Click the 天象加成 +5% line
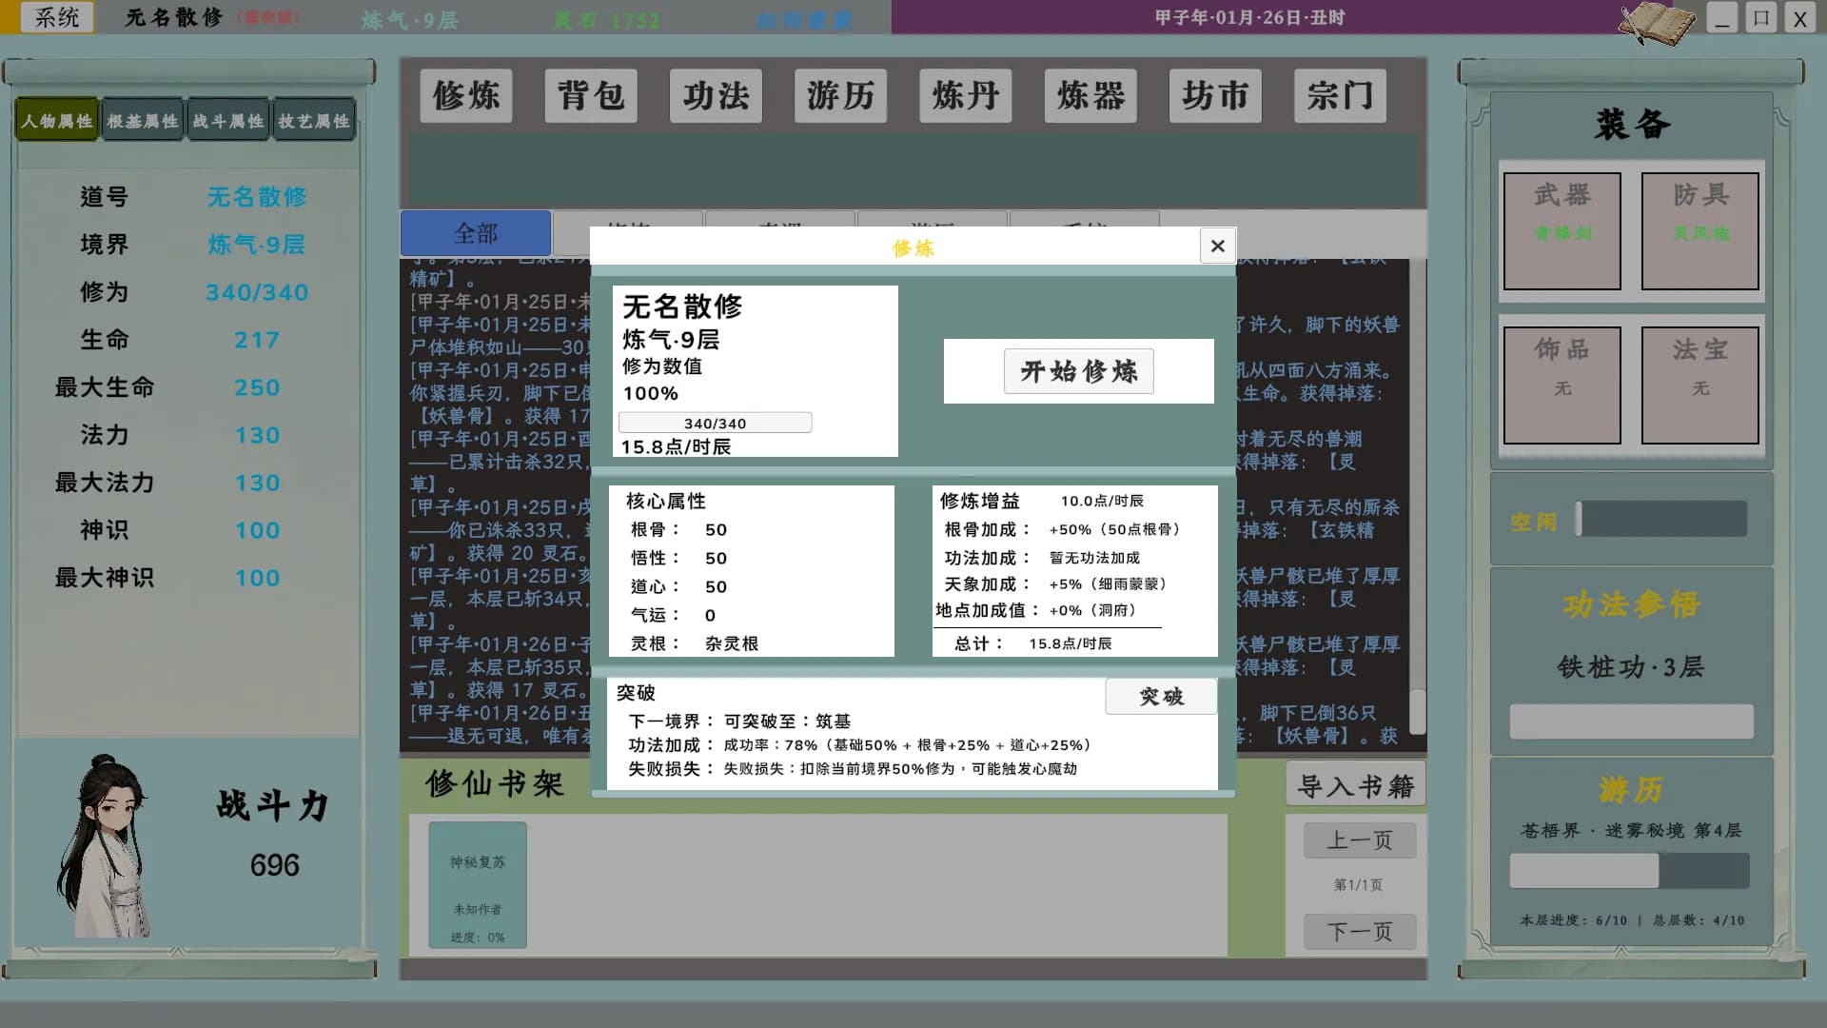Screen dimensions: 1827x1028 1055,583
